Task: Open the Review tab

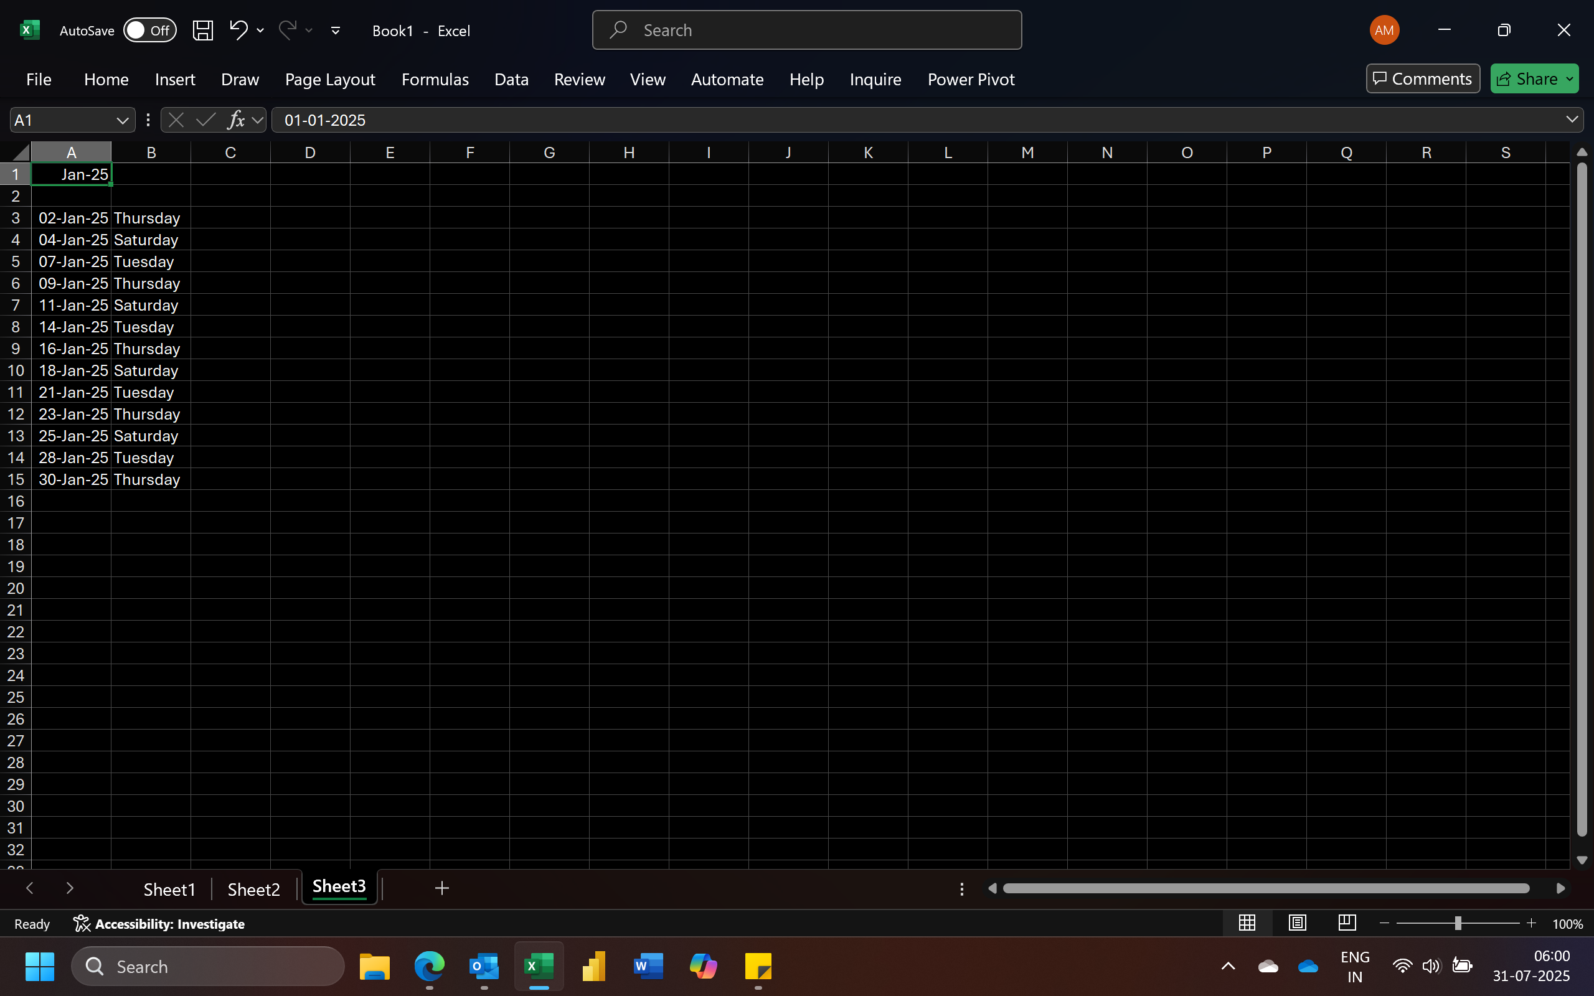Action: click(x=579, y=80)
